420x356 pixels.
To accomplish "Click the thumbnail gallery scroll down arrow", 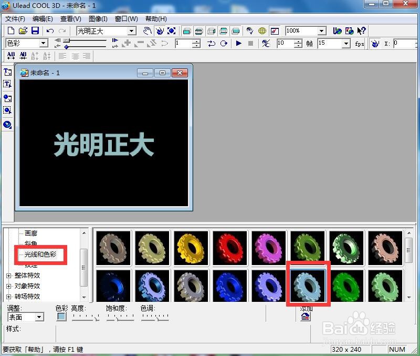I will pyautogui.click(x=409, y=297).
